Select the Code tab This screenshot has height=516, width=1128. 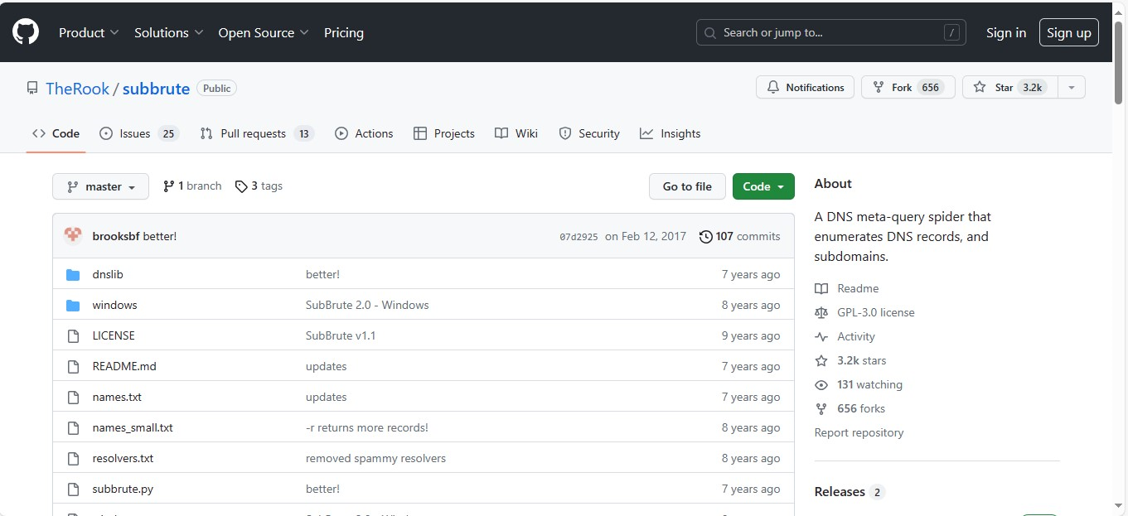[x=56, y=133]
